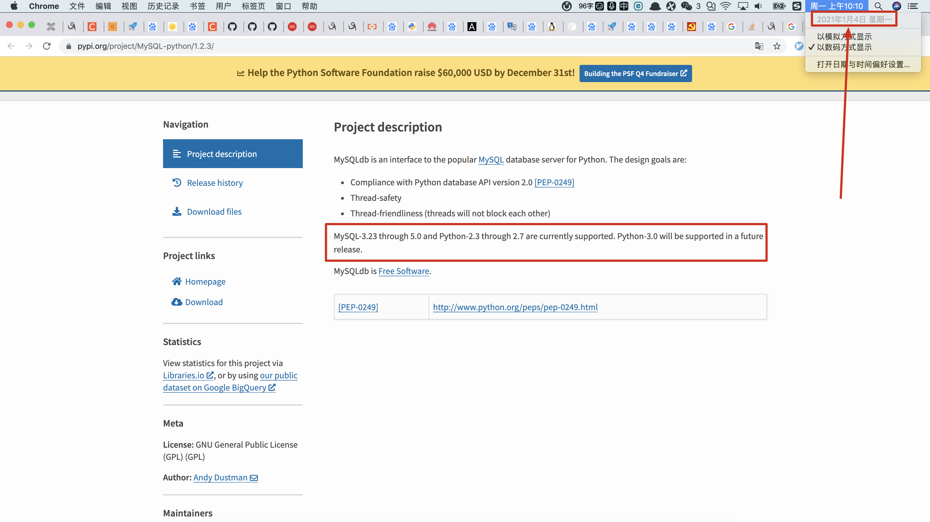Image resolution: width=930 pixels, height=522 pixels.
Task: Switch to Release history section
Action: tap(215, 183)
